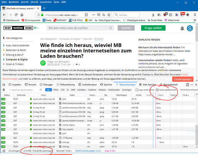The height and width of the screenshot is (155, 198).
Task: Follow the 'Browser' breadcrumb link
Action: [x=99, y=39]
